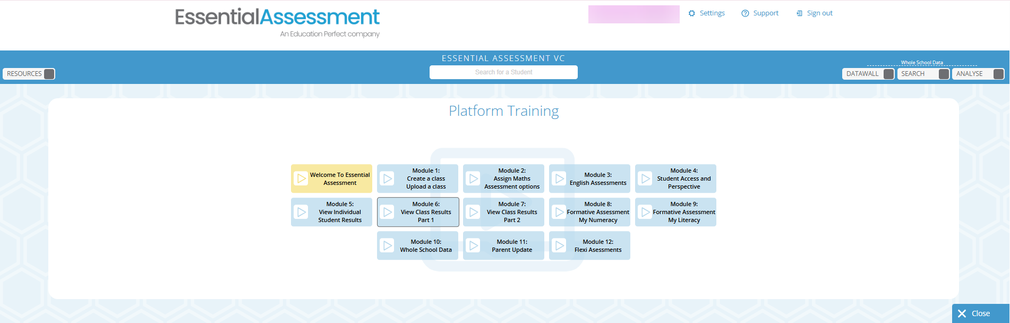Viewport: 1010px width, 323px height.
Task: Click play icon on Module 3 English Assessments
Action: (x=560, y=178)
